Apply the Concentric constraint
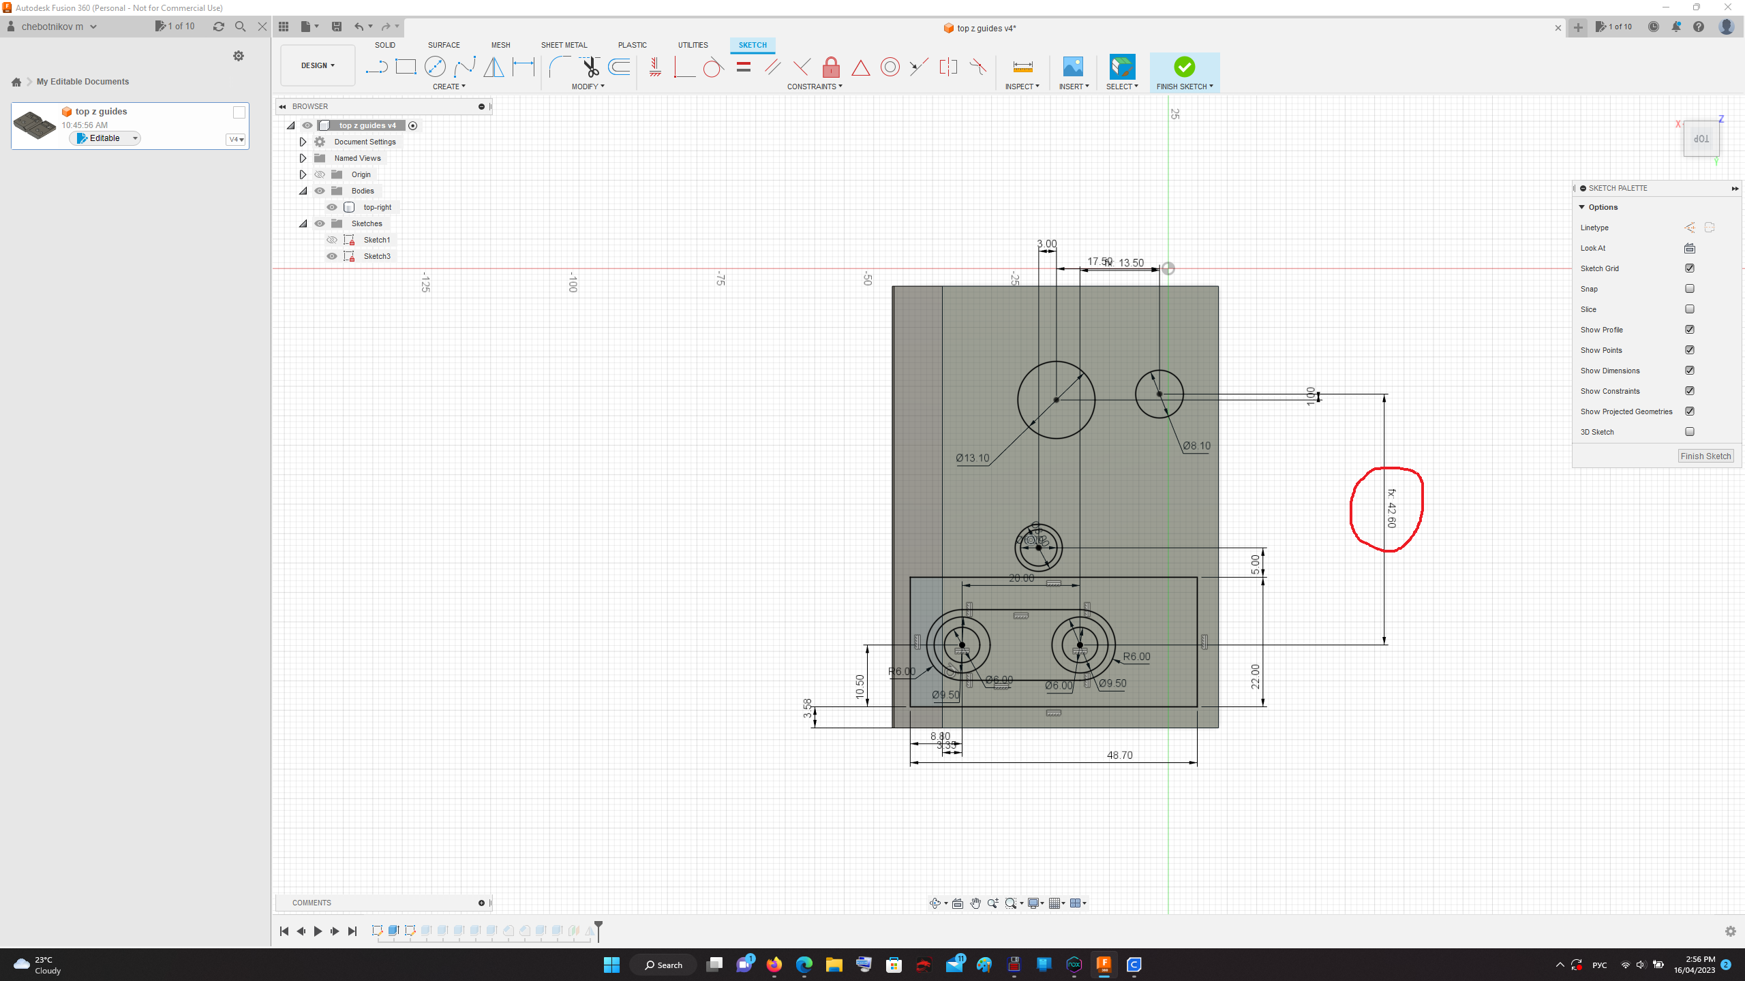Screen dimensions: 1745x981 890,67
